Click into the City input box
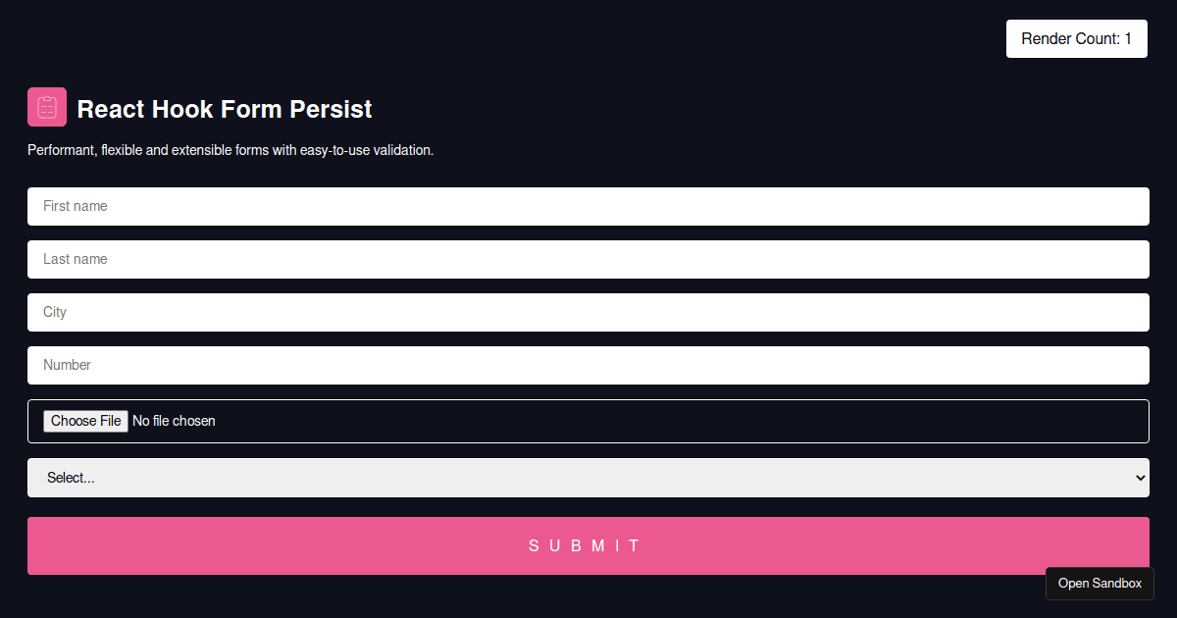Image resolution: width=1177 pixels, height=618 pixels. pyautogui.click(x=588, y=312)
